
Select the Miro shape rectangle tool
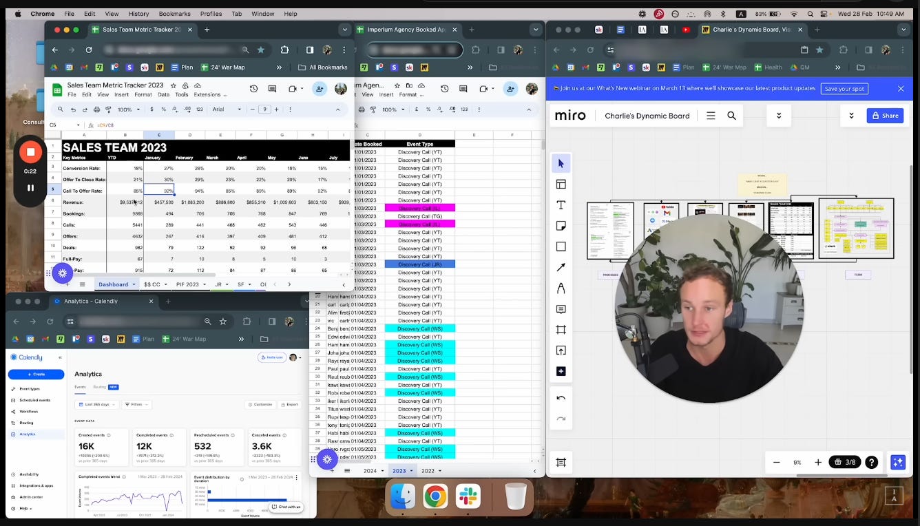[x=561, y=246]
